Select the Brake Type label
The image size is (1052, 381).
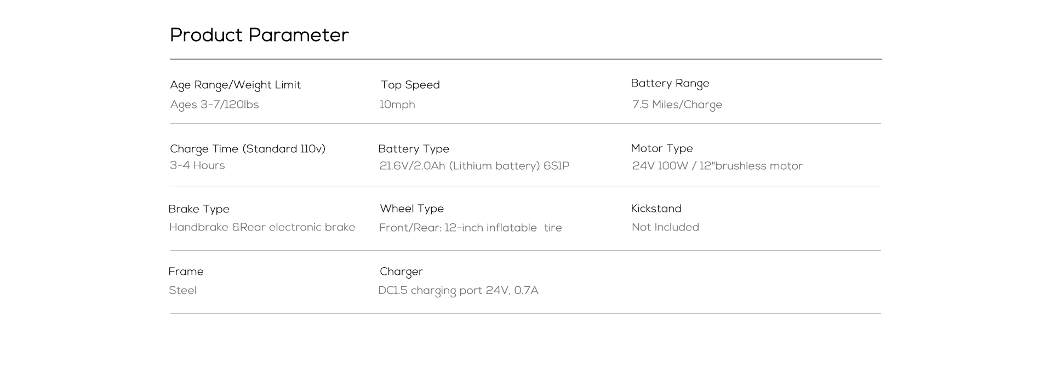199,209
